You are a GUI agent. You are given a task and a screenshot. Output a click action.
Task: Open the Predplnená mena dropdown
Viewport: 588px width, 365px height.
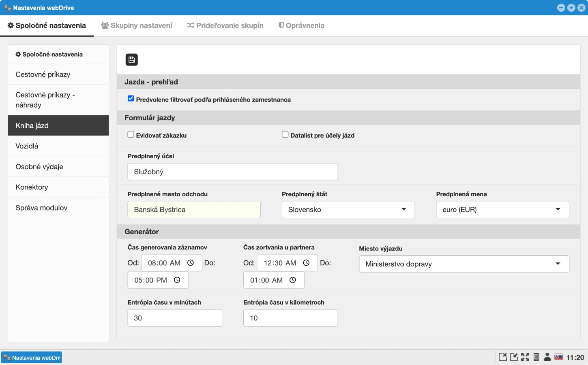click(x=502, y=210)
